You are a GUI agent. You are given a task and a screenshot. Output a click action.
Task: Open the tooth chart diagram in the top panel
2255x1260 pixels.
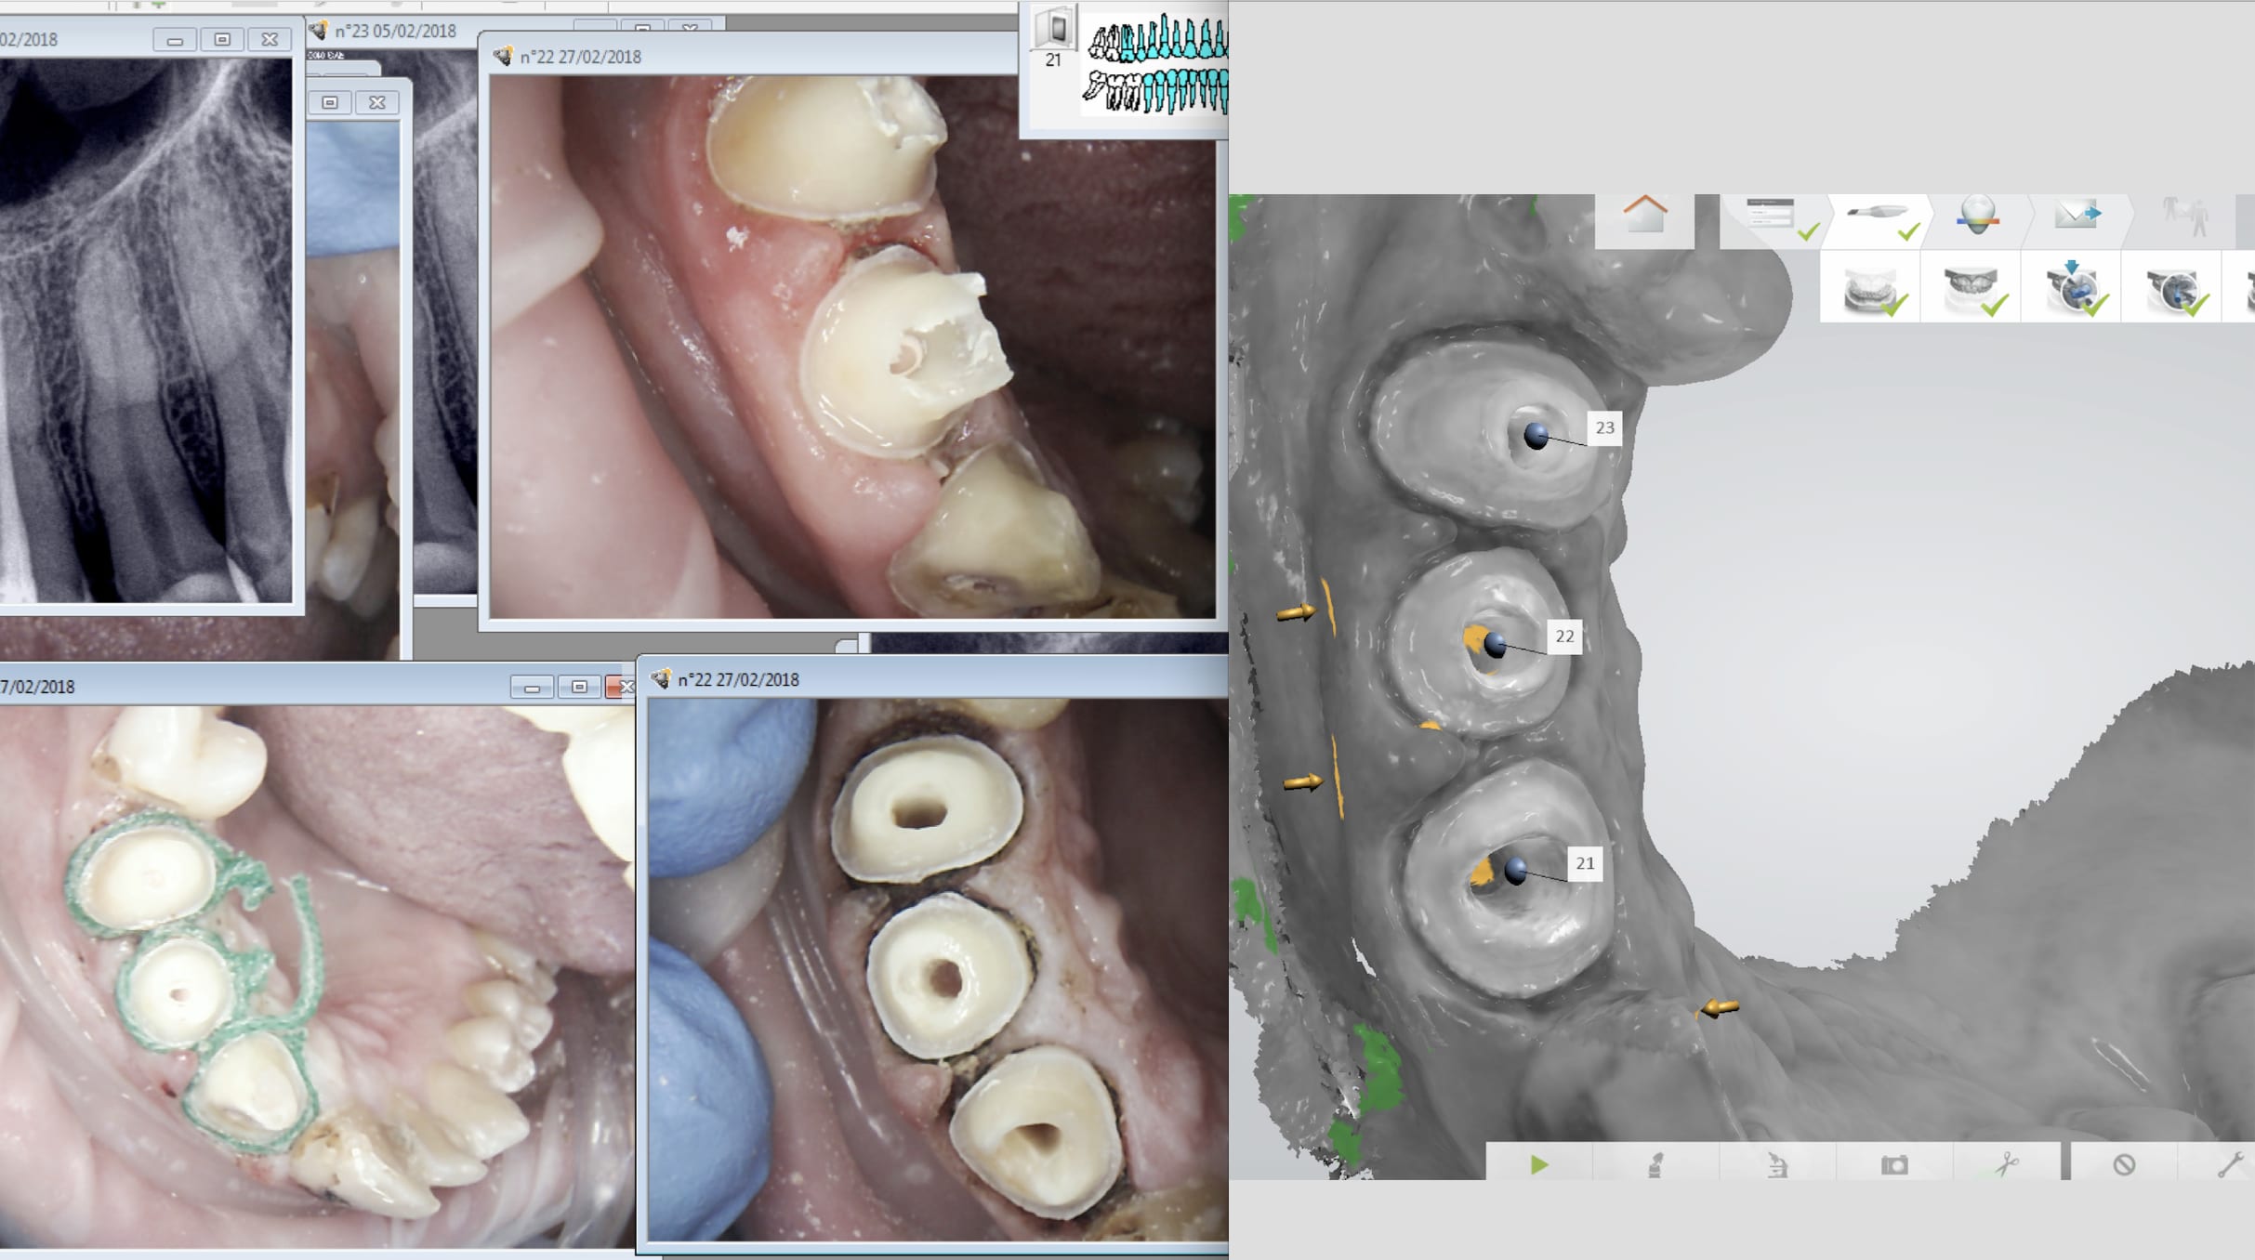(x=1156, y=65)
